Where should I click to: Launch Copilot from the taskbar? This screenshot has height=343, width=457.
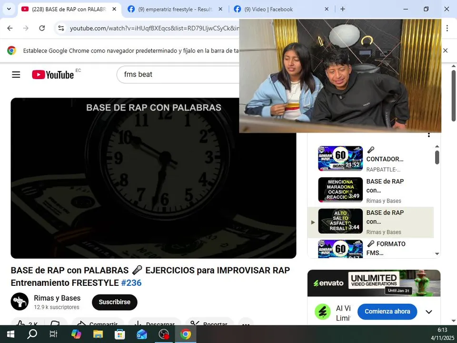pos(76,334)
